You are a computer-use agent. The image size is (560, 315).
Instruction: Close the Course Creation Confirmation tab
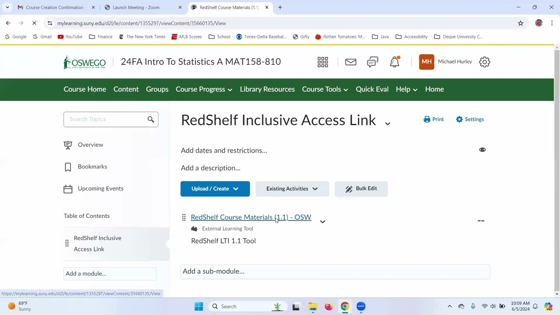(93, 7)
